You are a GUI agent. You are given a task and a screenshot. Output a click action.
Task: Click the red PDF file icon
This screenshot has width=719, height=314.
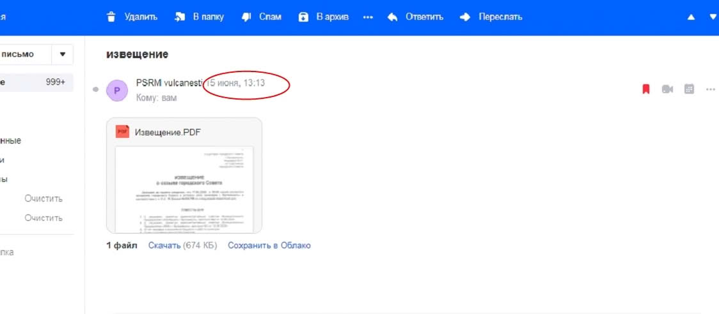(x=122, y=131)
